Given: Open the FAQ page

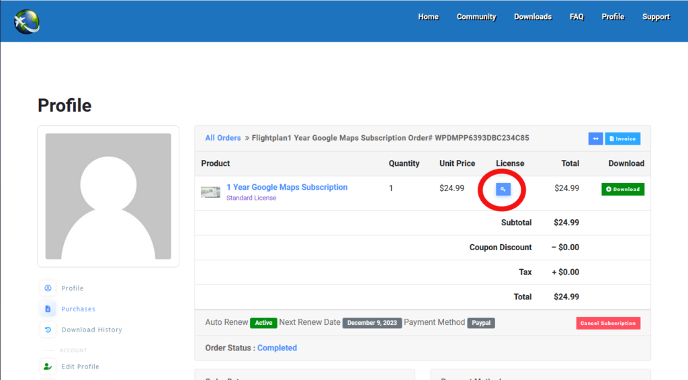Looking at the screenshot, I should point(576,17).
